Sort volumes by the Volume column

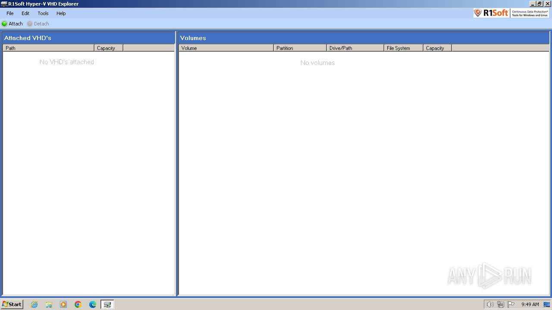(226, 48)
